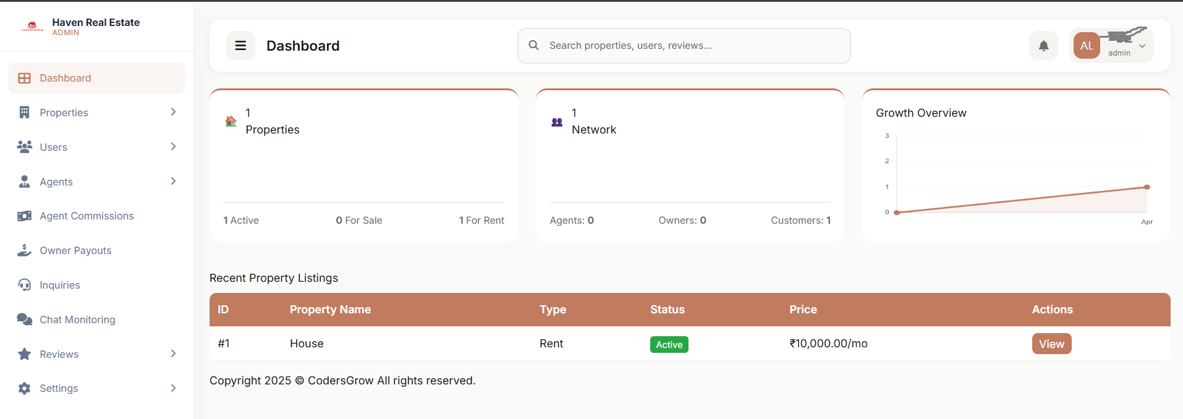
Task: Click the Agent Commissions money icon
Action: click(x=25, y=216)
